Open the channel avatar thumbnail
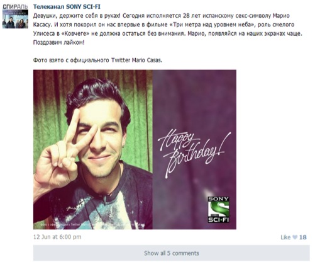315x264 pixels. (15, 16)
